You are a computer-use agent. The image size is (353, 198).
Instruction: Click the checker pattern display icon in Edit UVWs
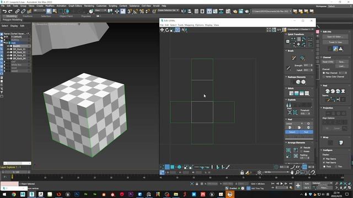pyautogui.click(x=284, y=30)
